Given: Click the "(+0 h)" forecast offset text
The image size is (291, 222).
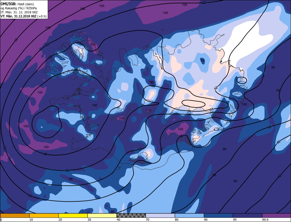Looking at the screenshot, I should point(42,16).
